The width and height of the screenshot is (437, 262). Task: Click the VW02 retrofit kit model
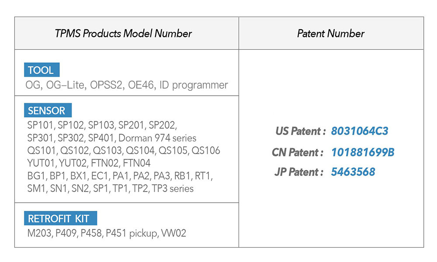pos(173,233)
